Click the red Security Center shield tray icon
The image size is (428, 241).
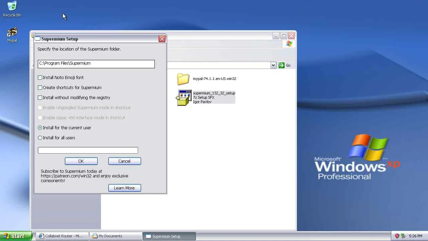[397, 236]
